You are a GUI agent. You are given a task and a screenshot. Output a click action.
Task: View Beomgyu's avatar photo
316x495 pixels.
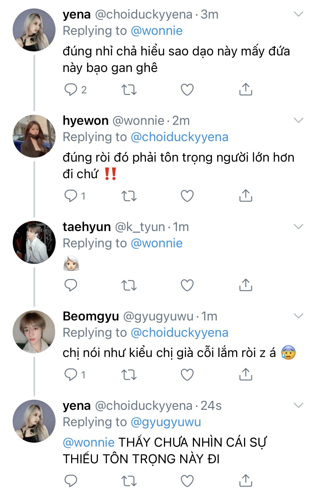click(34, 332)
